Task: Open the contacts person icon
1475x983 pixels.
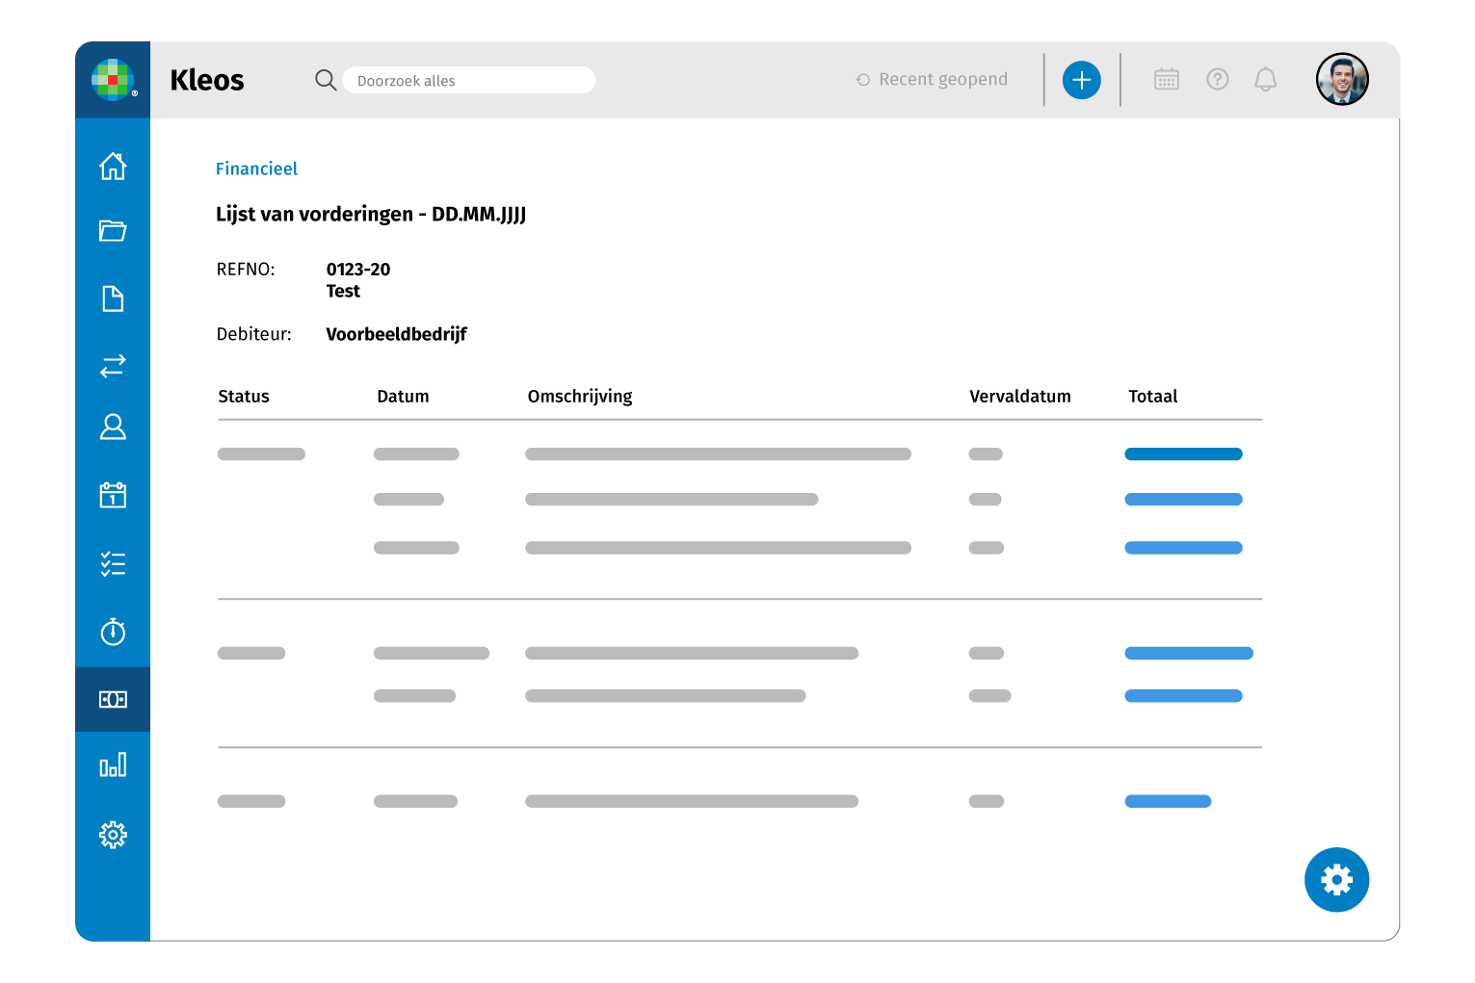Action: (113, 427)
